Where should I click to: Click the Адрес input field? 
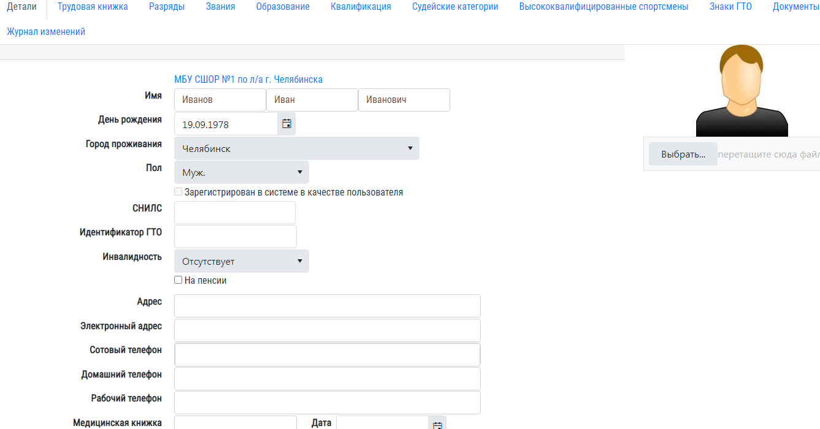pos(328,306)
